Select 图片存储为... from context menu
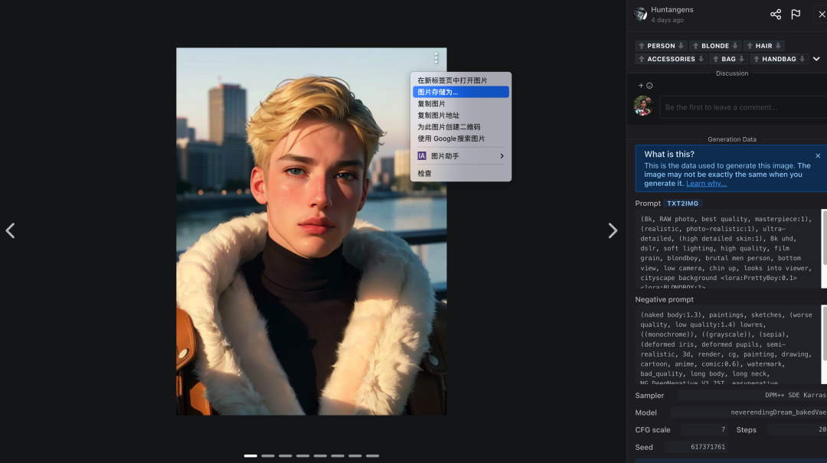This screenshot has width=827, height=463. click(461, 92)
